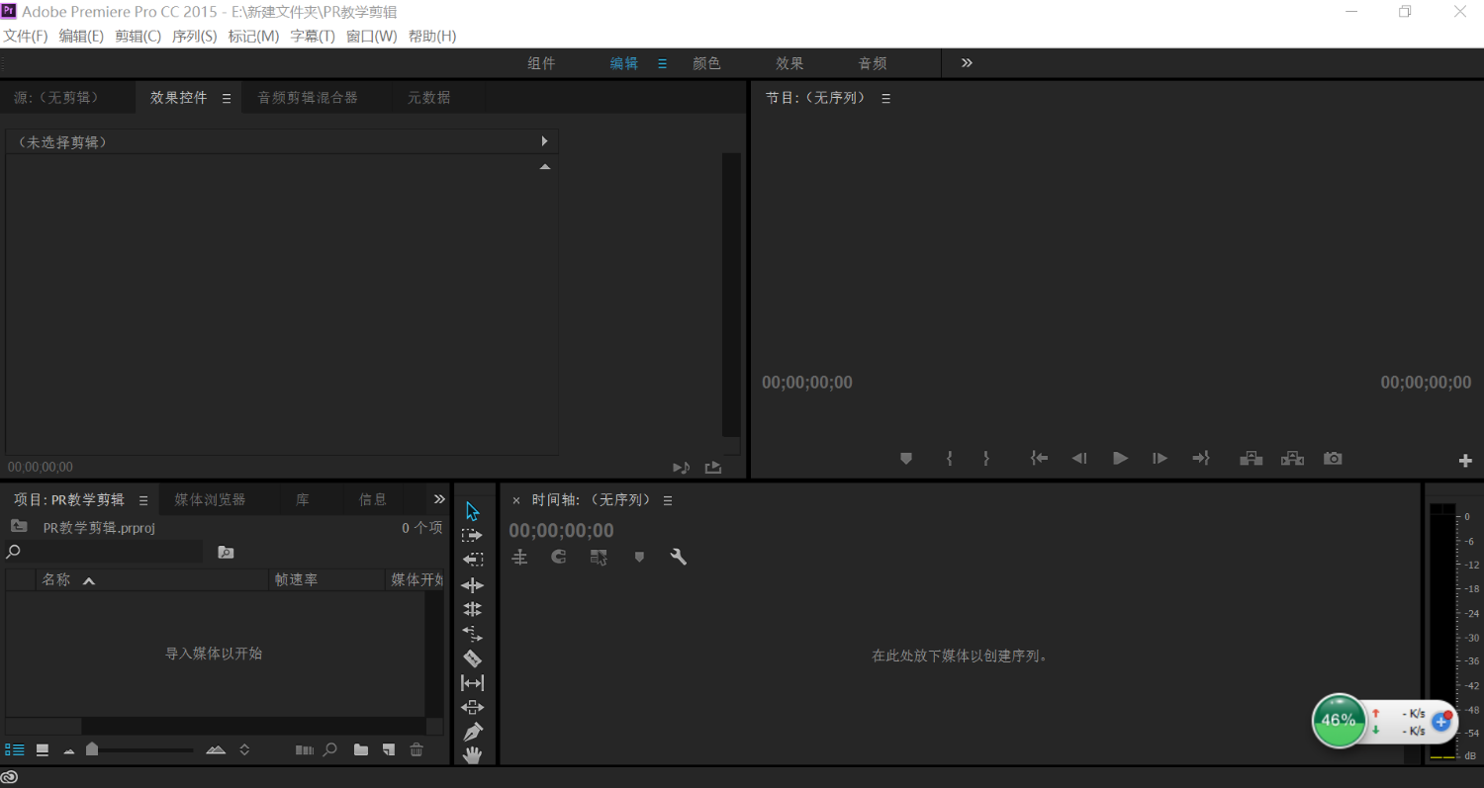Click the Extract button in Program monitor
The width and height of the screenshot is (1484, 788).
click(1292, 459)
